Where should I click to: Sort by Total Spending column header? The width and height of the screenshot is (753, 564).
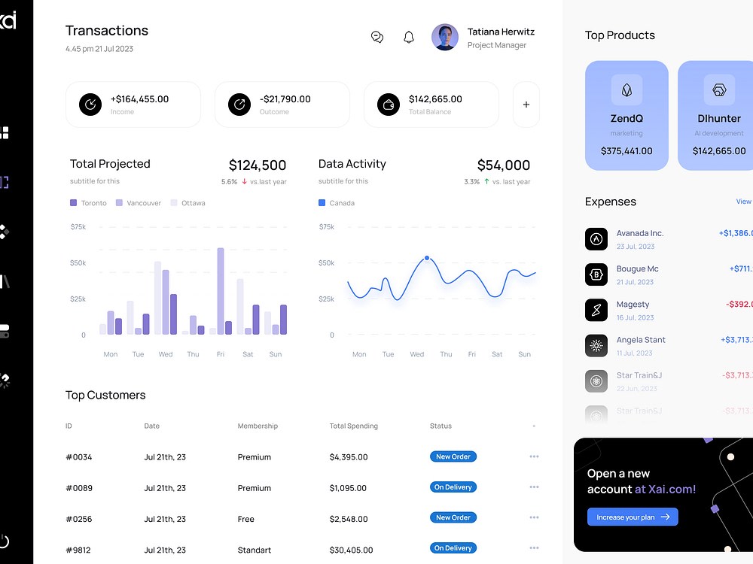pos(353,426)
